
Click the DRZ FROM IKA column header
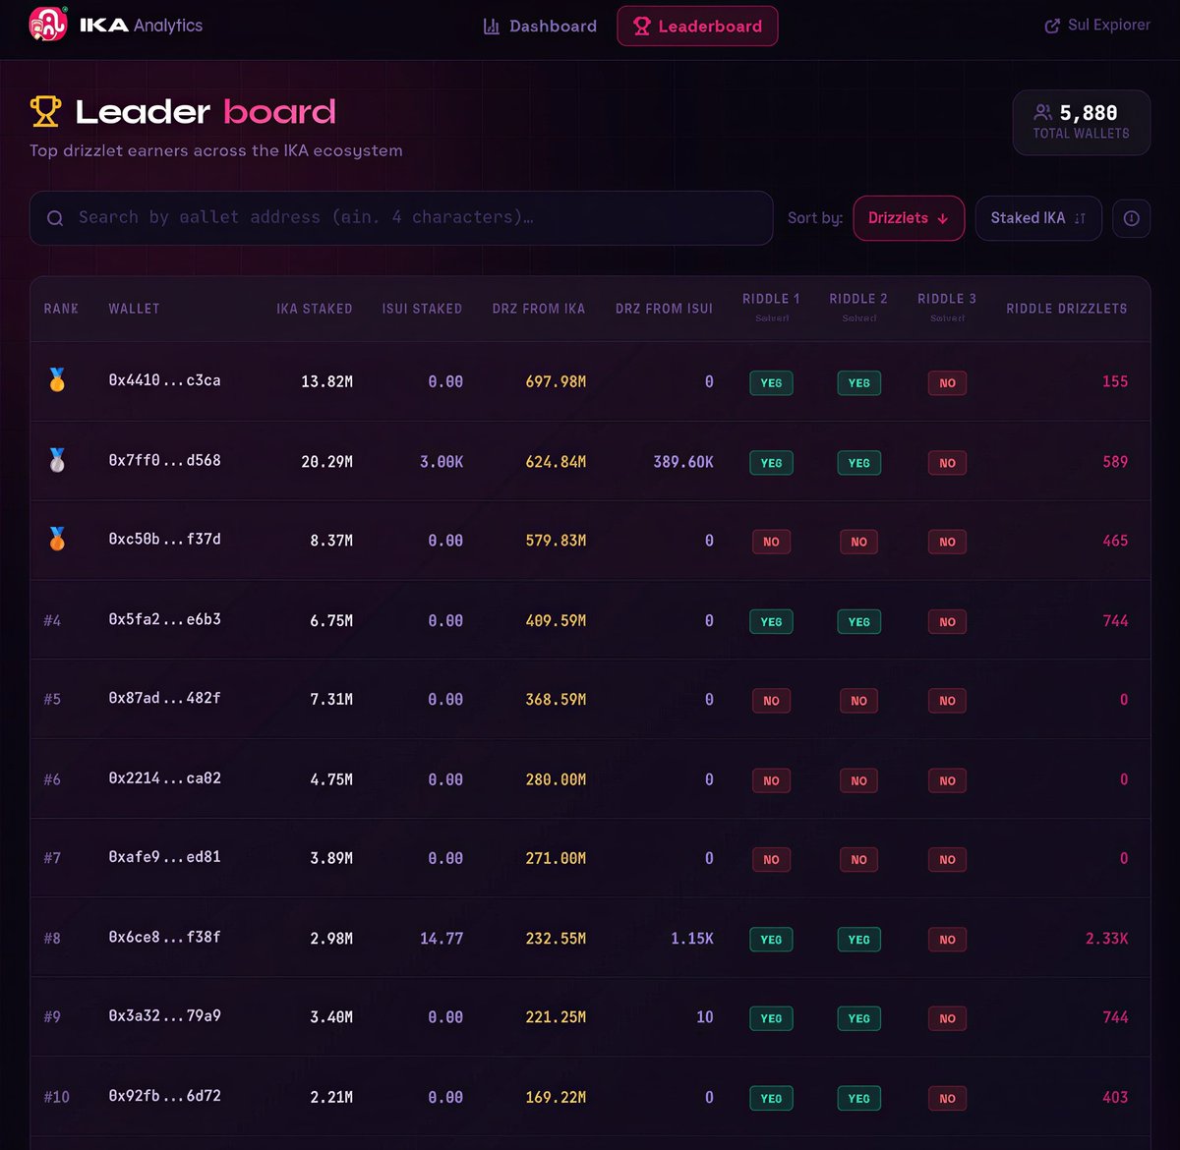pyautogui.click(x=539, y=309)
